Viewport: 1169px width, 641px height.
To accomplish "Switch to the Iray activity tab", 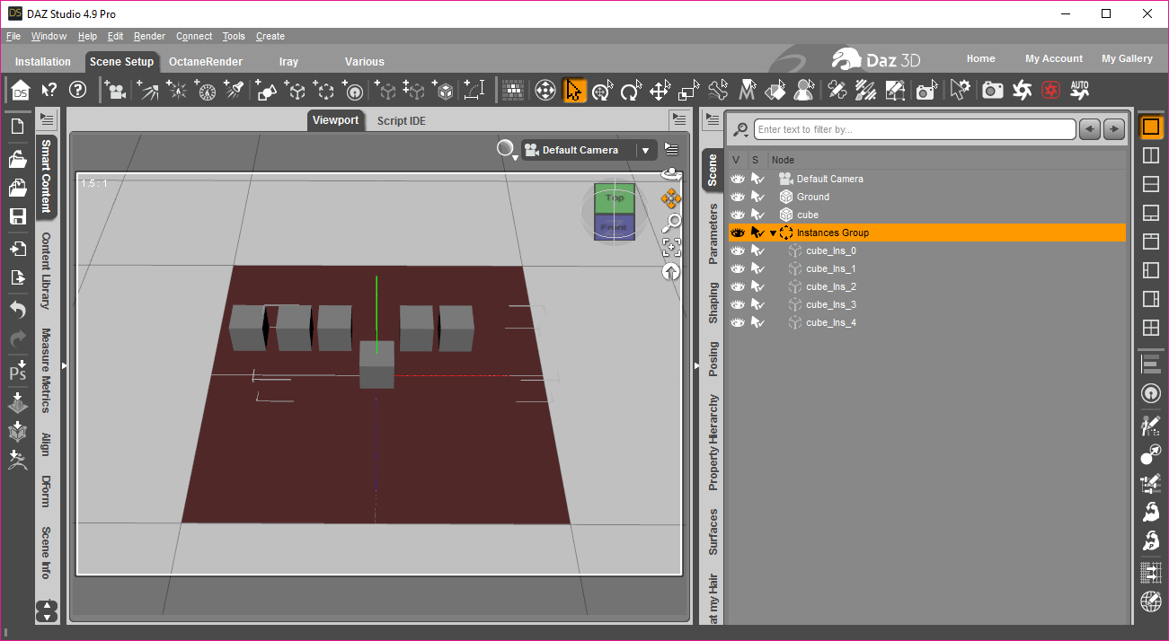I will 288,62.
